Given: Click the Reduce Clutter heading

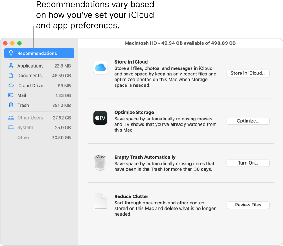Looking at the screenshot, I should 131,196.
